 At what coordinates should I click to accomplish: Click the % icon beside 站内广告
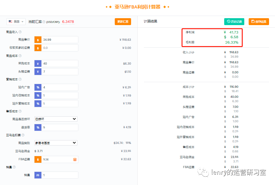(38, 87)
